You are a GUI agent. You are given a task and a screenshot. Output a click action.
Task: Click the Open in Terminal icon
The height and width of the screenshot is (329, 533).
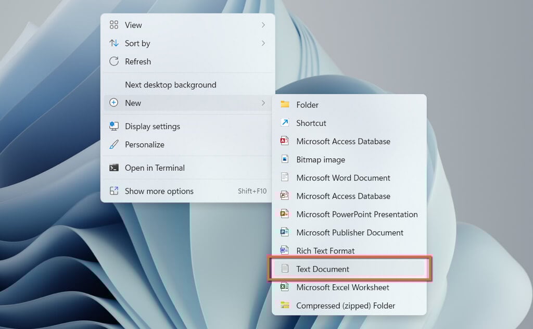coord(114,168)
